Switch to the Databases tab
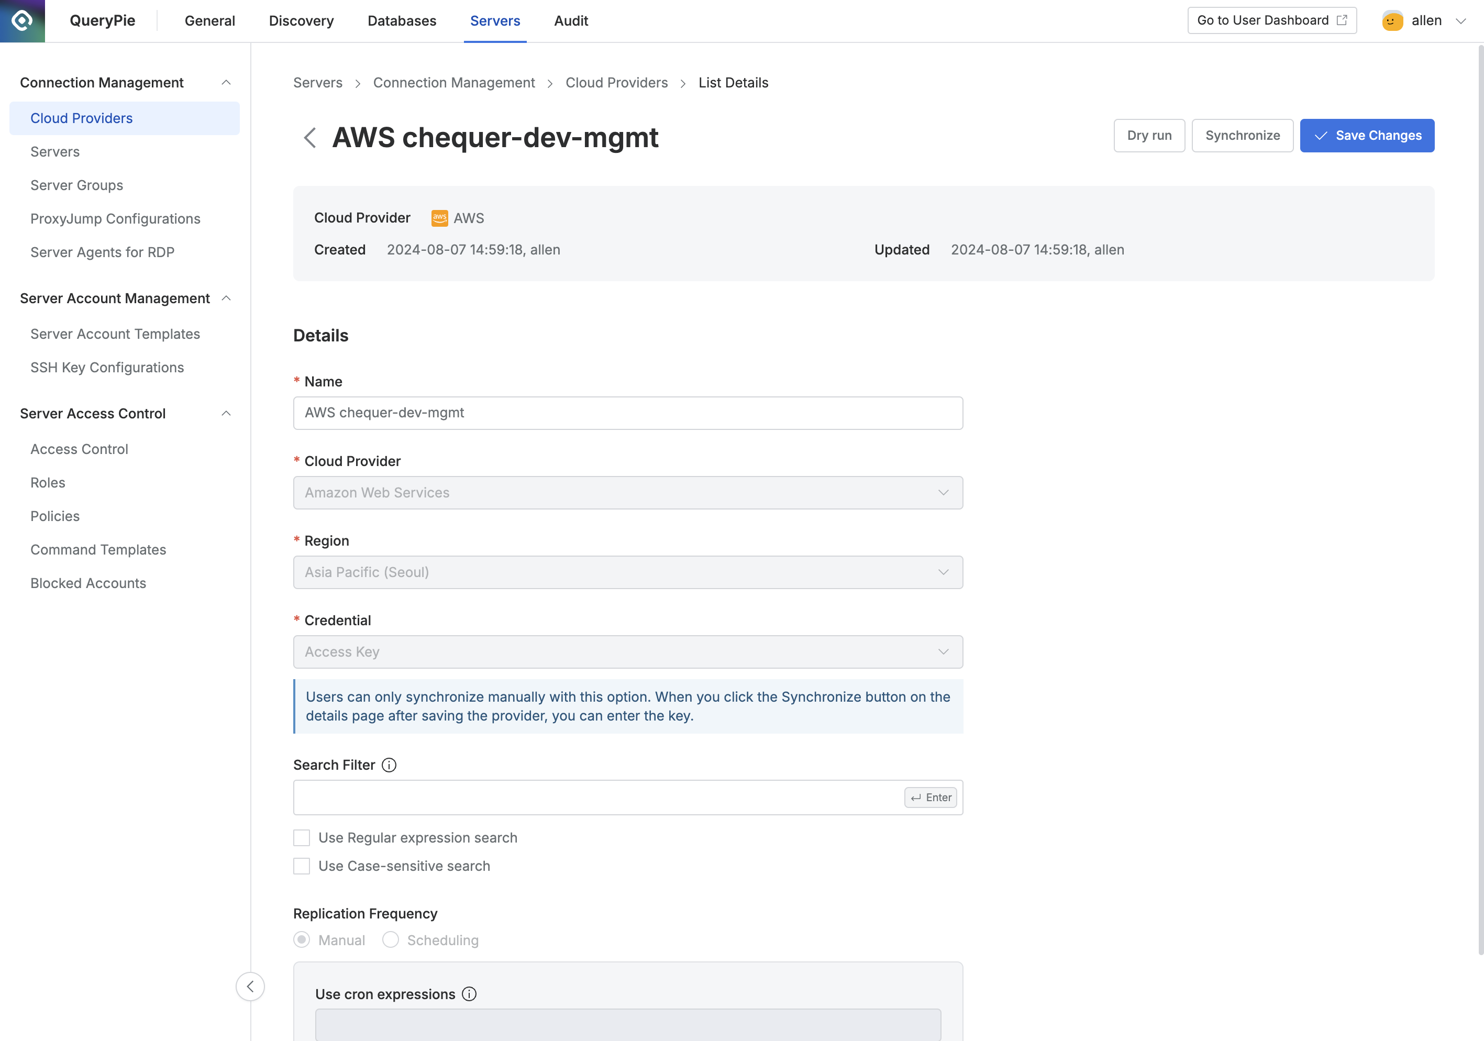 (x=402, y=20)
